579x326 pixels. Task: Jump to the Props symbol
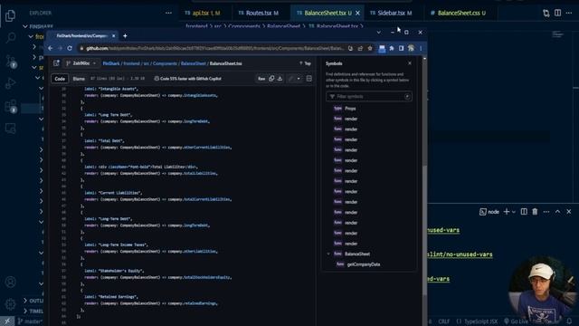(x=350, y=109)
